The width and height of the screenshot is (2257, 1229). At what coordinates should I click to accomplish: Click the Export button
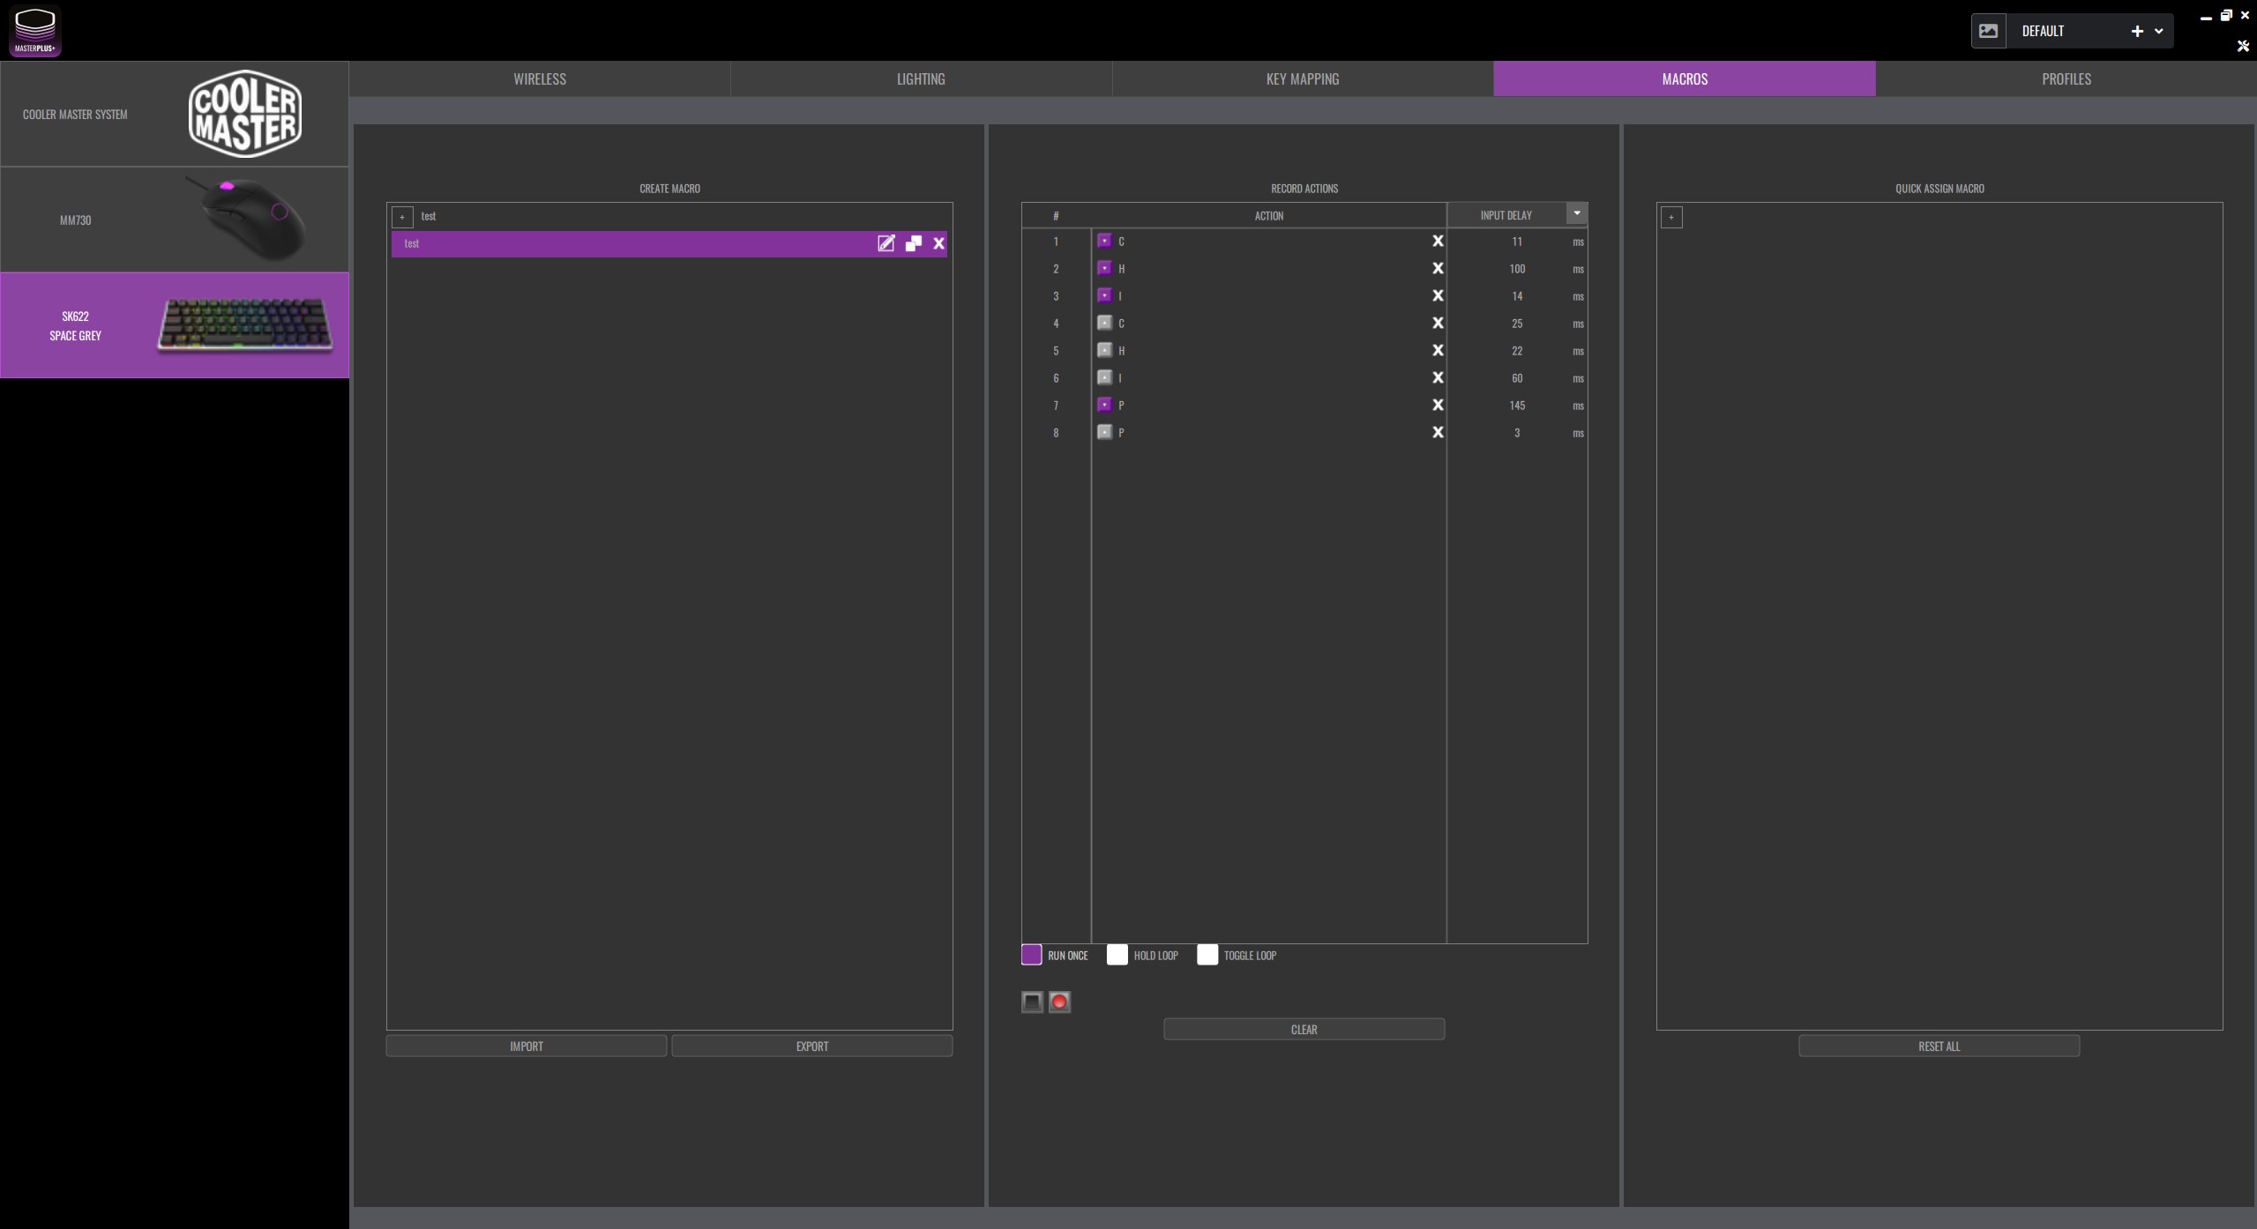point(811,1046)
